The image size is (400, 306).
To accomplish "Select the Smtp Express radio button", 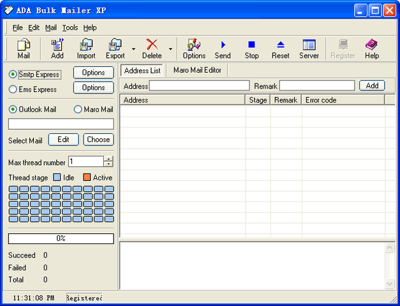I will pyautogui.click(x=13, y=75).
